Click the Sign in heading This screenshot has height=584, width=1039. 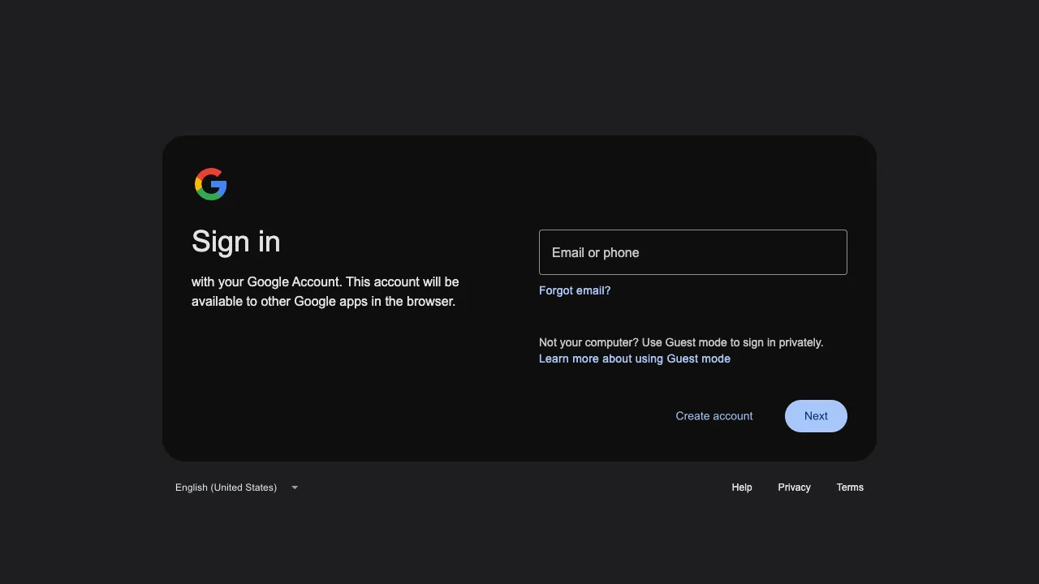click(x=236, y=242)
